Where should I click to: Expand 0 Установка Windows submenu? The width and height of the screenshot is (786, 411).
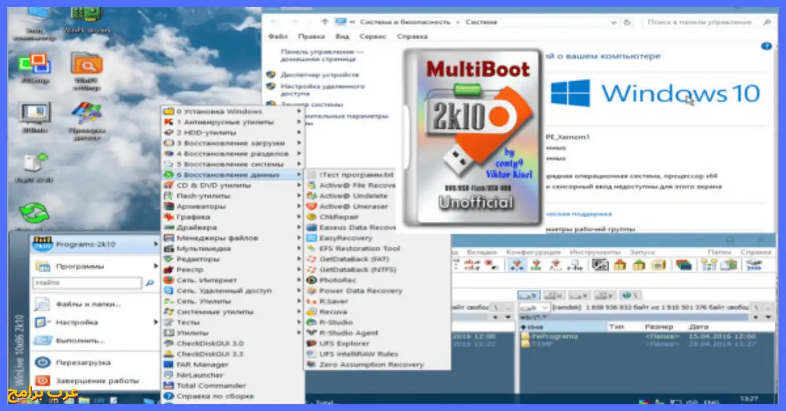[x=233, y=111]
